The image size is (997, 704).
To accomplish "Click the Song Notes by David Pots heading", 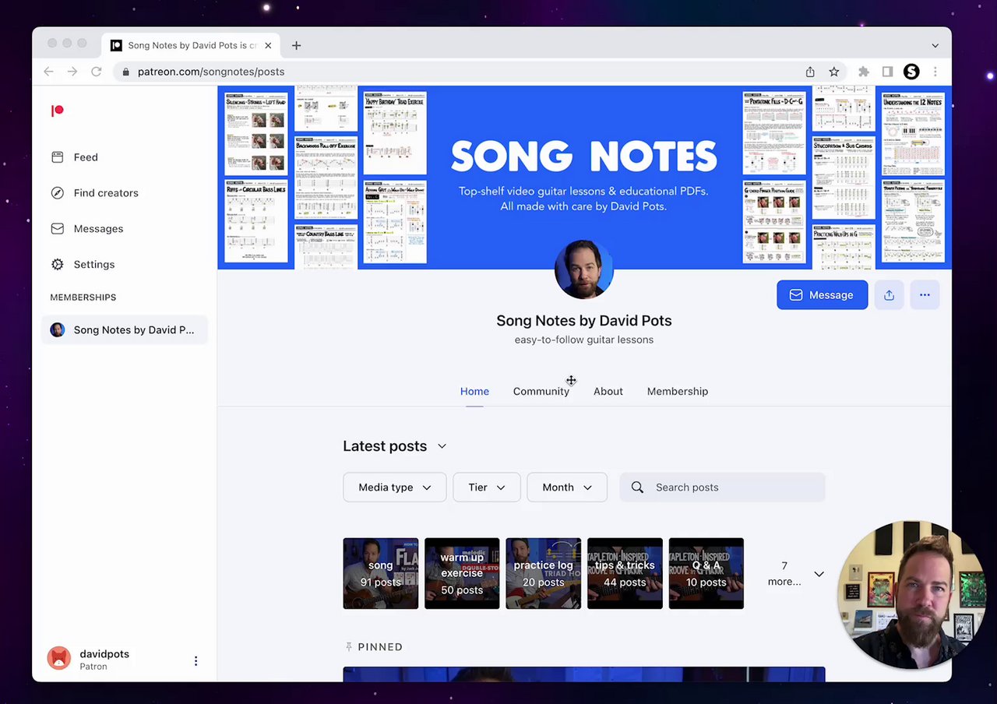I will click(x=584, y=321).
